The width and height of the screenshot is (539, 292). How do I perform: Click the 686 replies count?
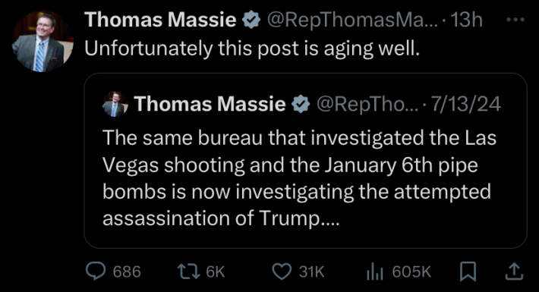point(127,272)
